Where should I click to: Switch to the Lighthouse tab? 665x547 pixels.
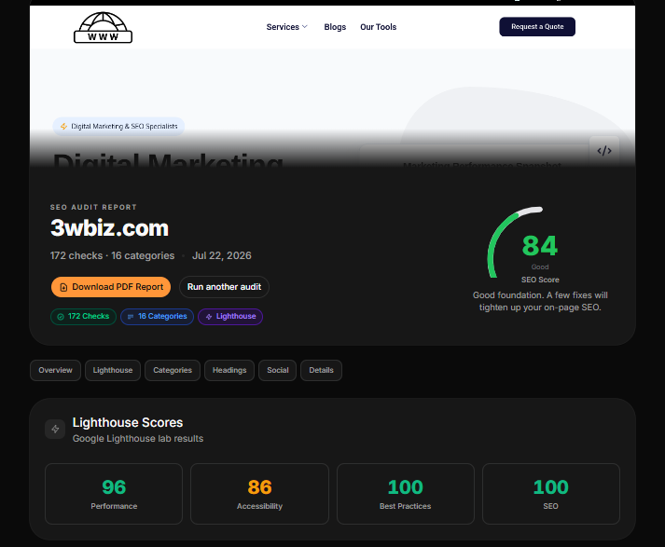click(x=113, y=370)
